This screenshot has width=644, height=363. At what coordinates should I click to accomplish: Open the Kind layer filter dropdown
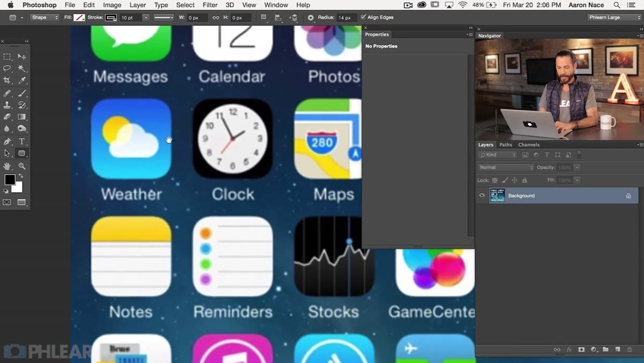(x=497, y=155)
